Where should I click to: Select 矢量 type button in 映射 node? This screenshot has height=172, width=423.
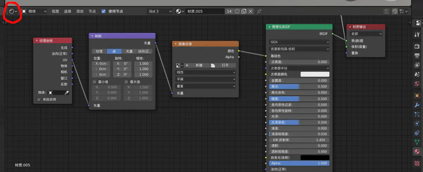[129, 51]
